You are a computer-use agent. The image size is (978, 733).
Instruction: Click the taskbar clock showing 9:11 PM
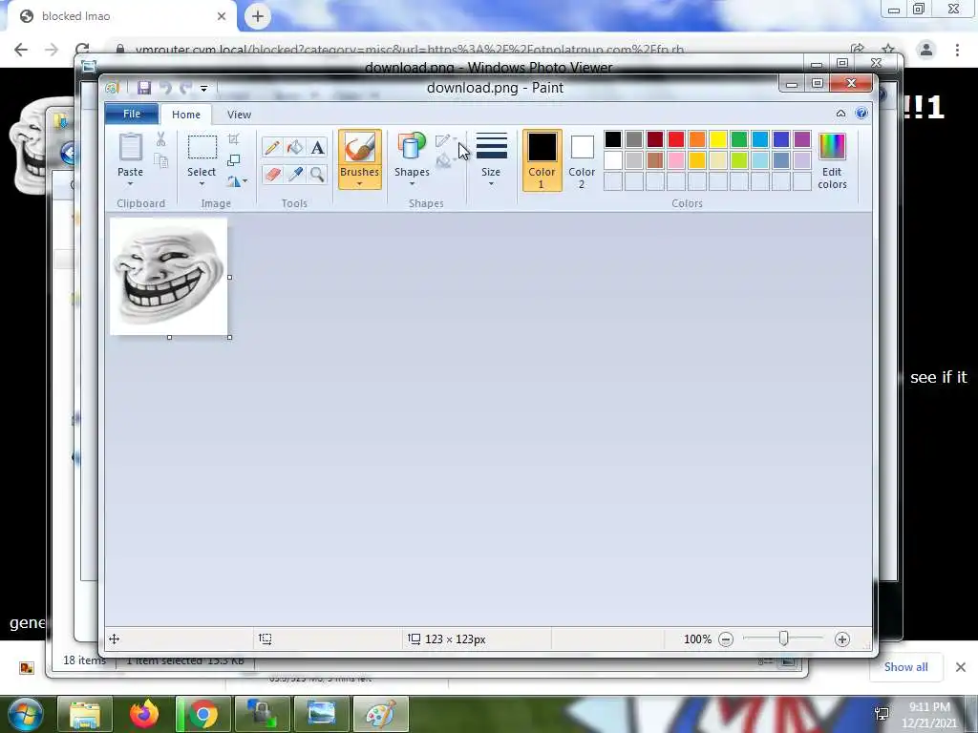pos(929,715)
